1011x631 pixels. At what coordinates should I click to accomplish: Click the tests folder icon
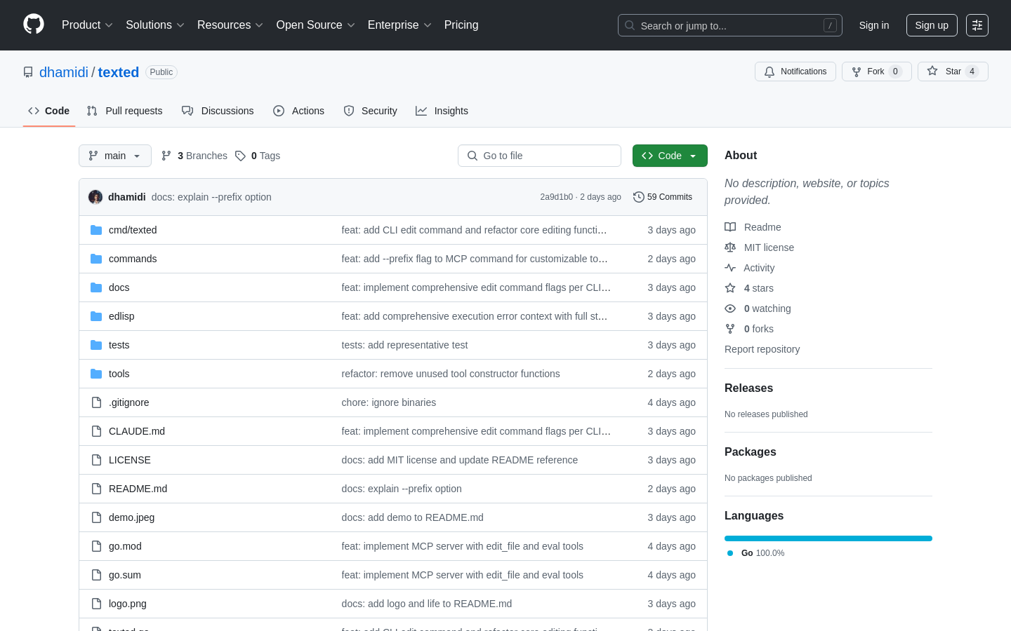click(x=96, y=345)
